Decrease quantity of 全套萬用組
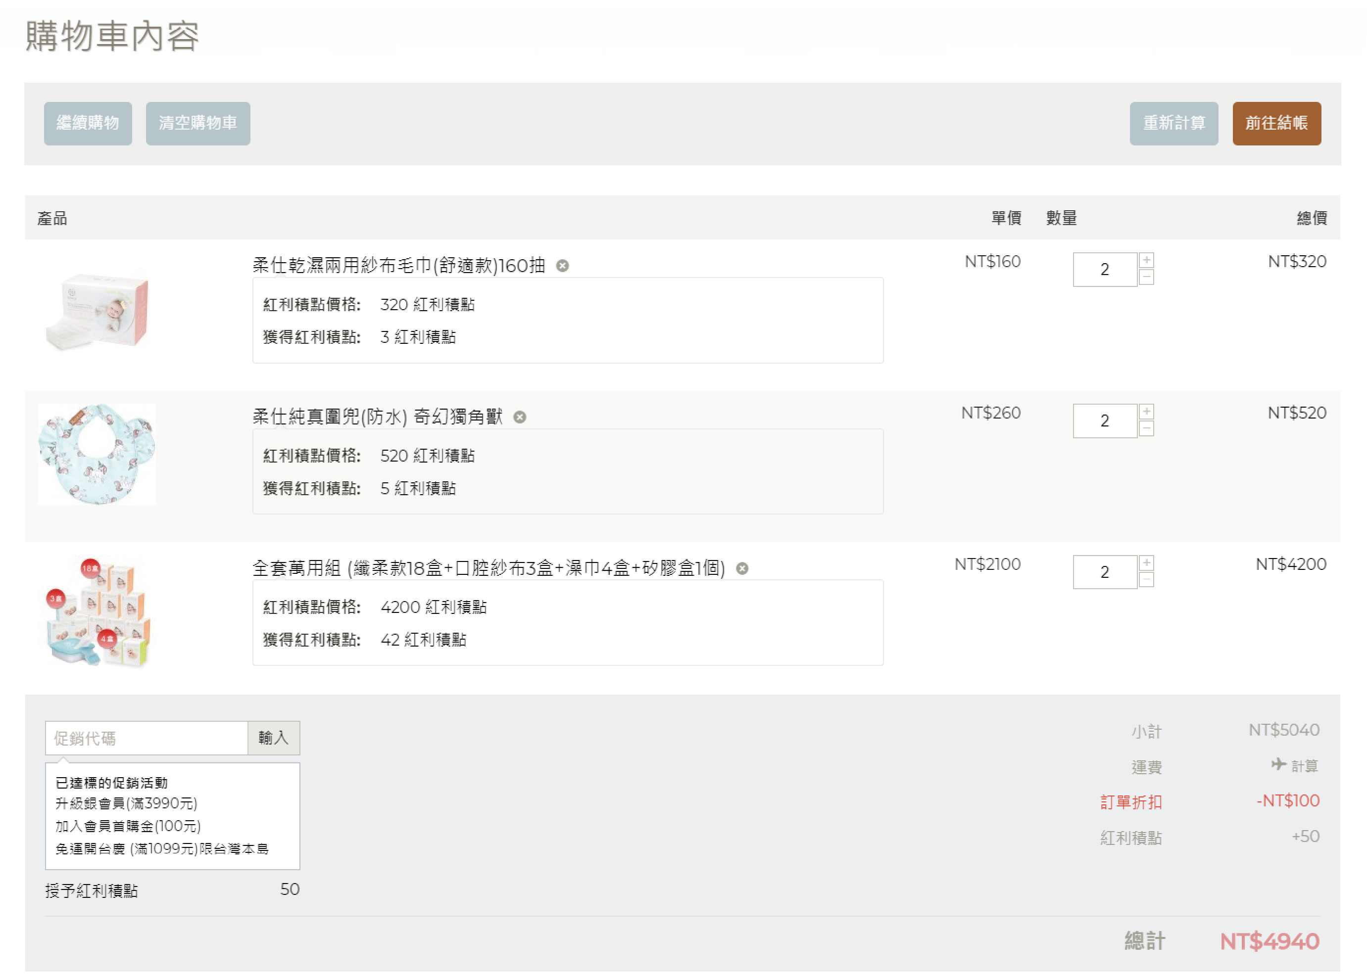This screenshot has height=980, width=1367. click(x=1146, y=579)
